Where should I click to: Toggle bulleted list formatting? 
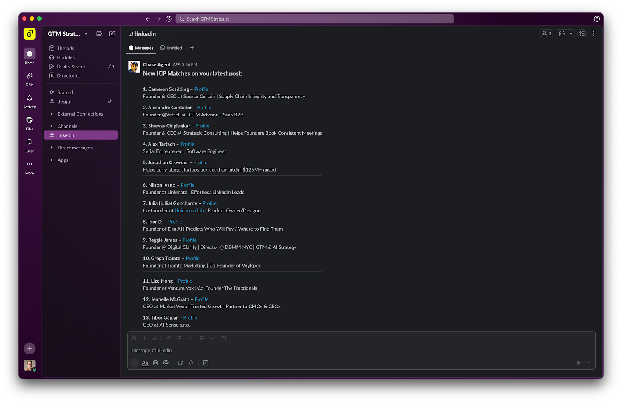[189, 338]
